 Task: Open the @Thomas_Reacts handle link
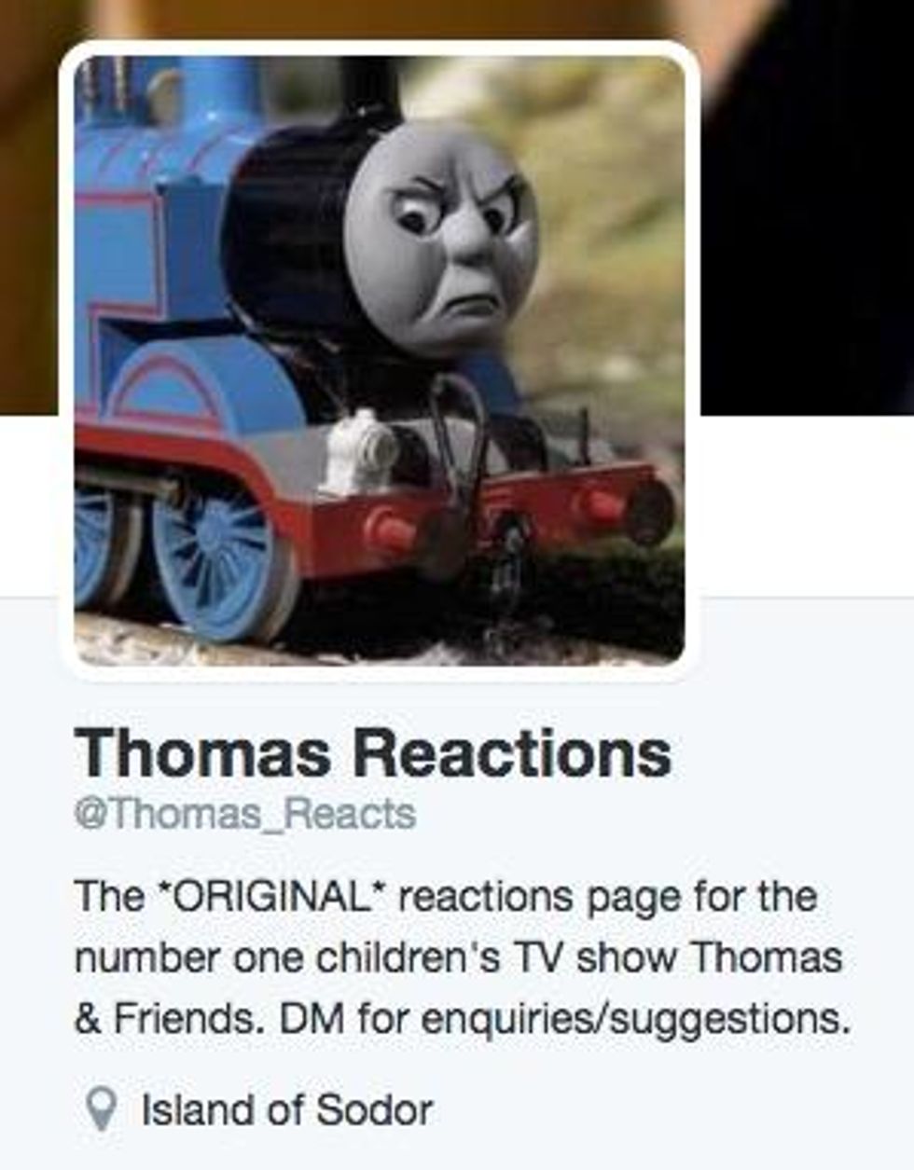245,814
